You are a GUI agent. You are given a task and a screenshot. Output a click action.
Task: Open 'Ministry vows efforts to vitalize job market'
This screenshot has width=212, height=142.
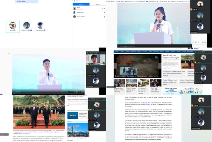170,82
